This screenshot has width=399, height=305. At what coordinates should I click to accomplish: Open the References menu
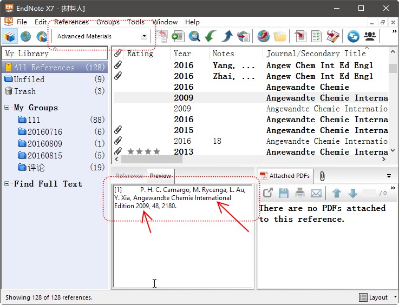(x=71, y=22)
